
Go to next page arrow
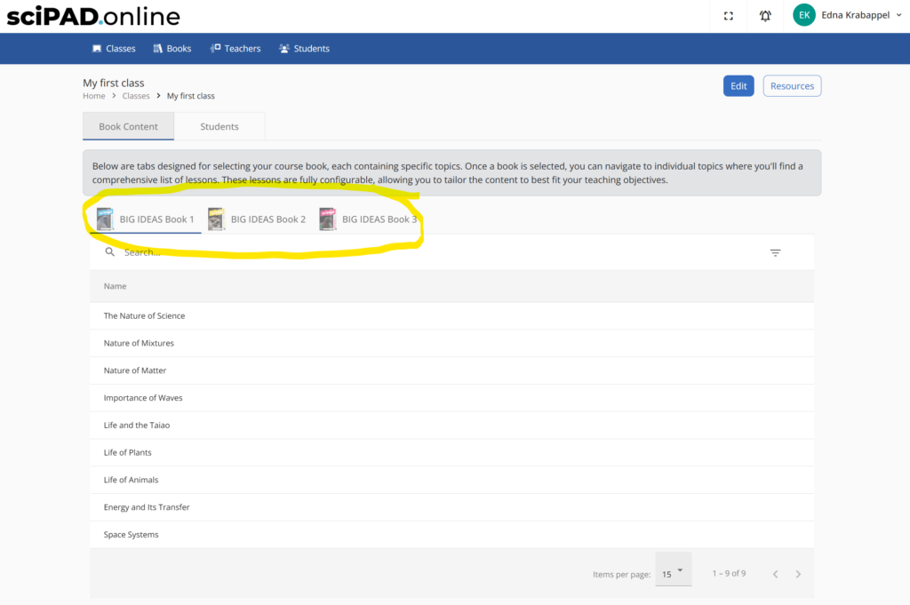[x=799, y=574]
